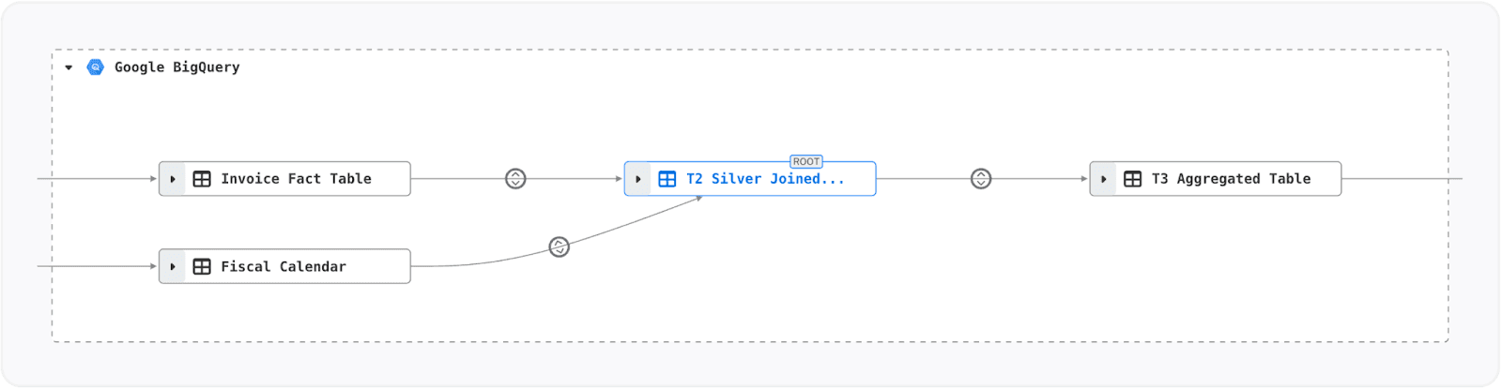
Task: Select the T3 Aggregated Table label
Action: click(1231, 179)
